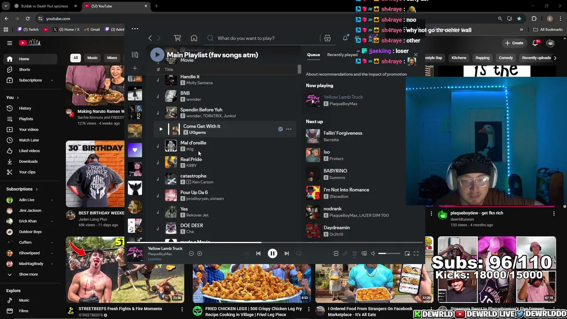Open Spotify miniplayer icon

pyautogui.click(x=407, y=253)
